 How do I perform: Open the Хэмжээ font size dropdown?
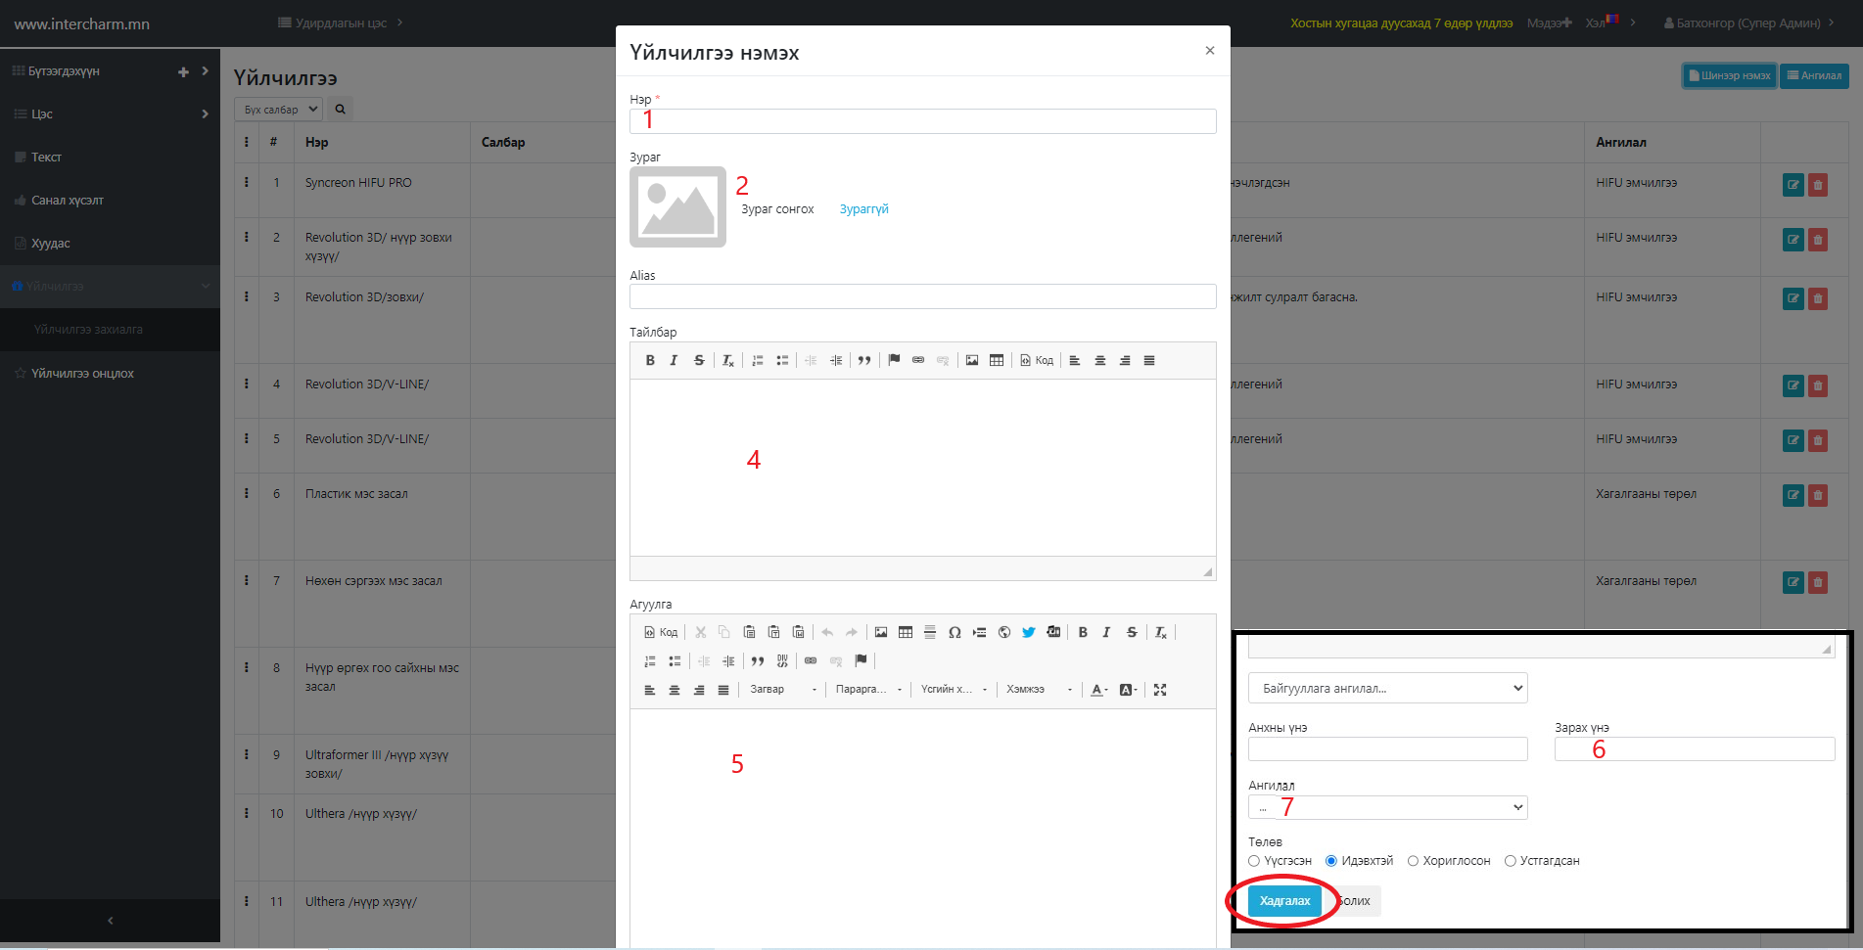[x=1038, y=690]
